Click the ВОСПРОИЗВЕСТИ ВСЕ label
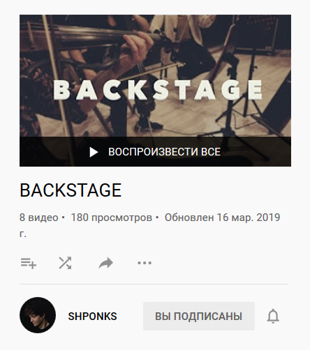310x350 pixels. (165, 152)
